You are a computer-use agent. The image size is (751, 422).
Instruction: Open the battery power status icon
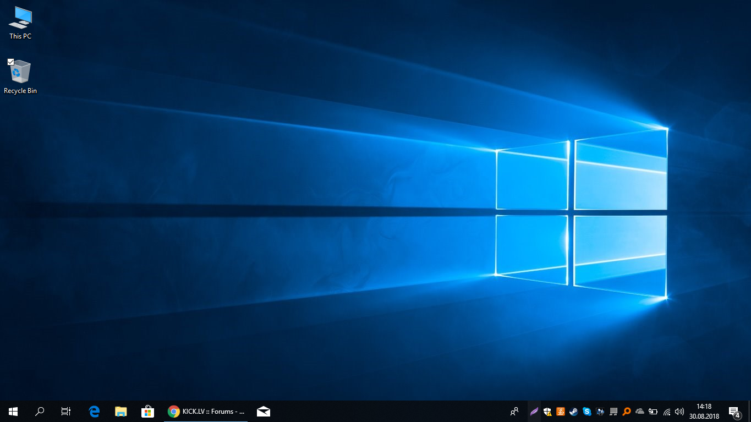pyautogui.click(x=653, y=411)
